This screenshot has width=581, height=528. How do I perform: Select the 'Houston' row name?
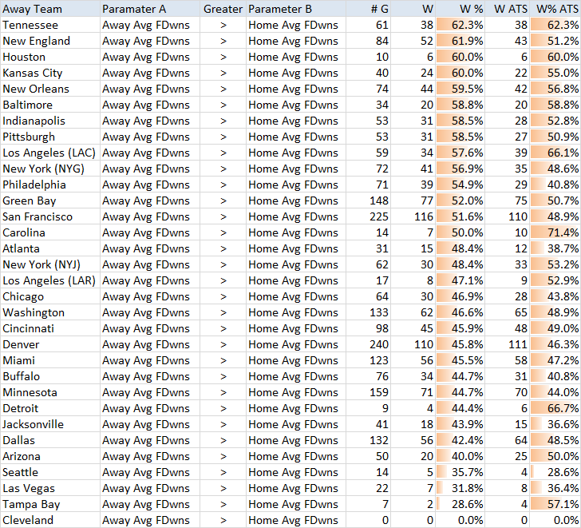pos(50,57)
